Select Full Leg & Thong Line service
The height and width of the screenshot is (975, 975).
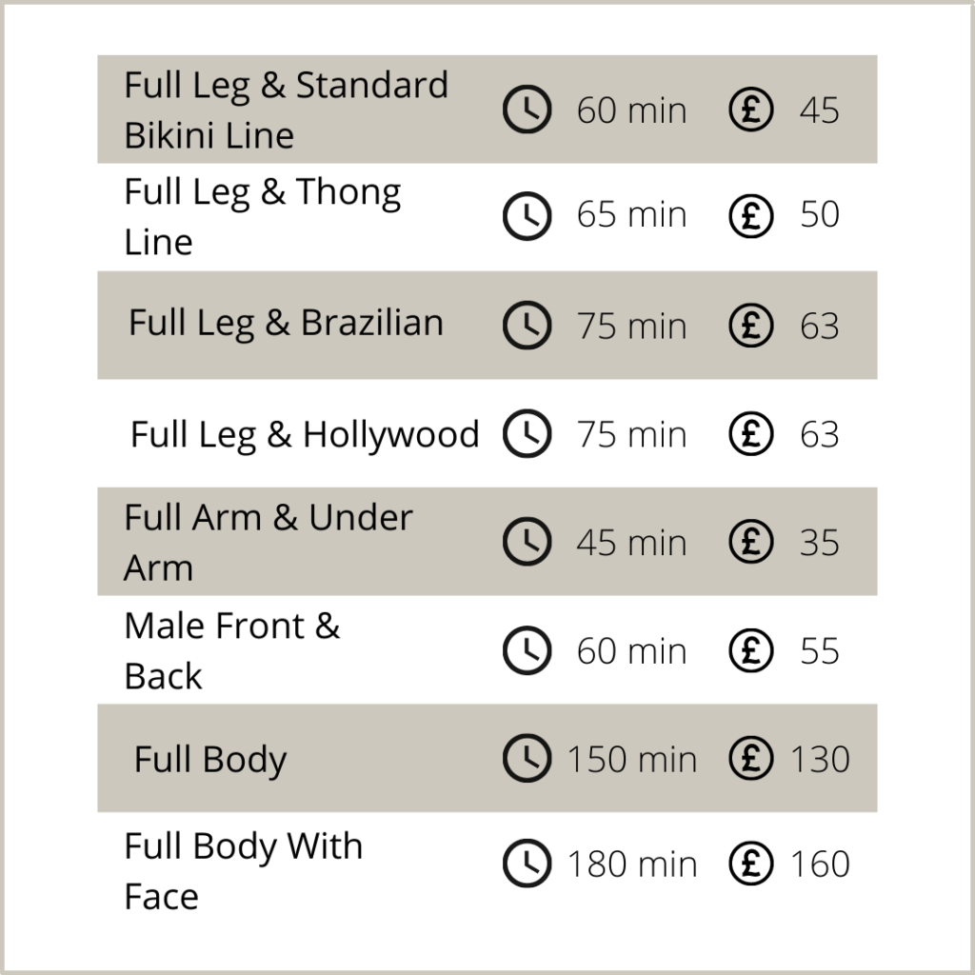coord(263,216)
